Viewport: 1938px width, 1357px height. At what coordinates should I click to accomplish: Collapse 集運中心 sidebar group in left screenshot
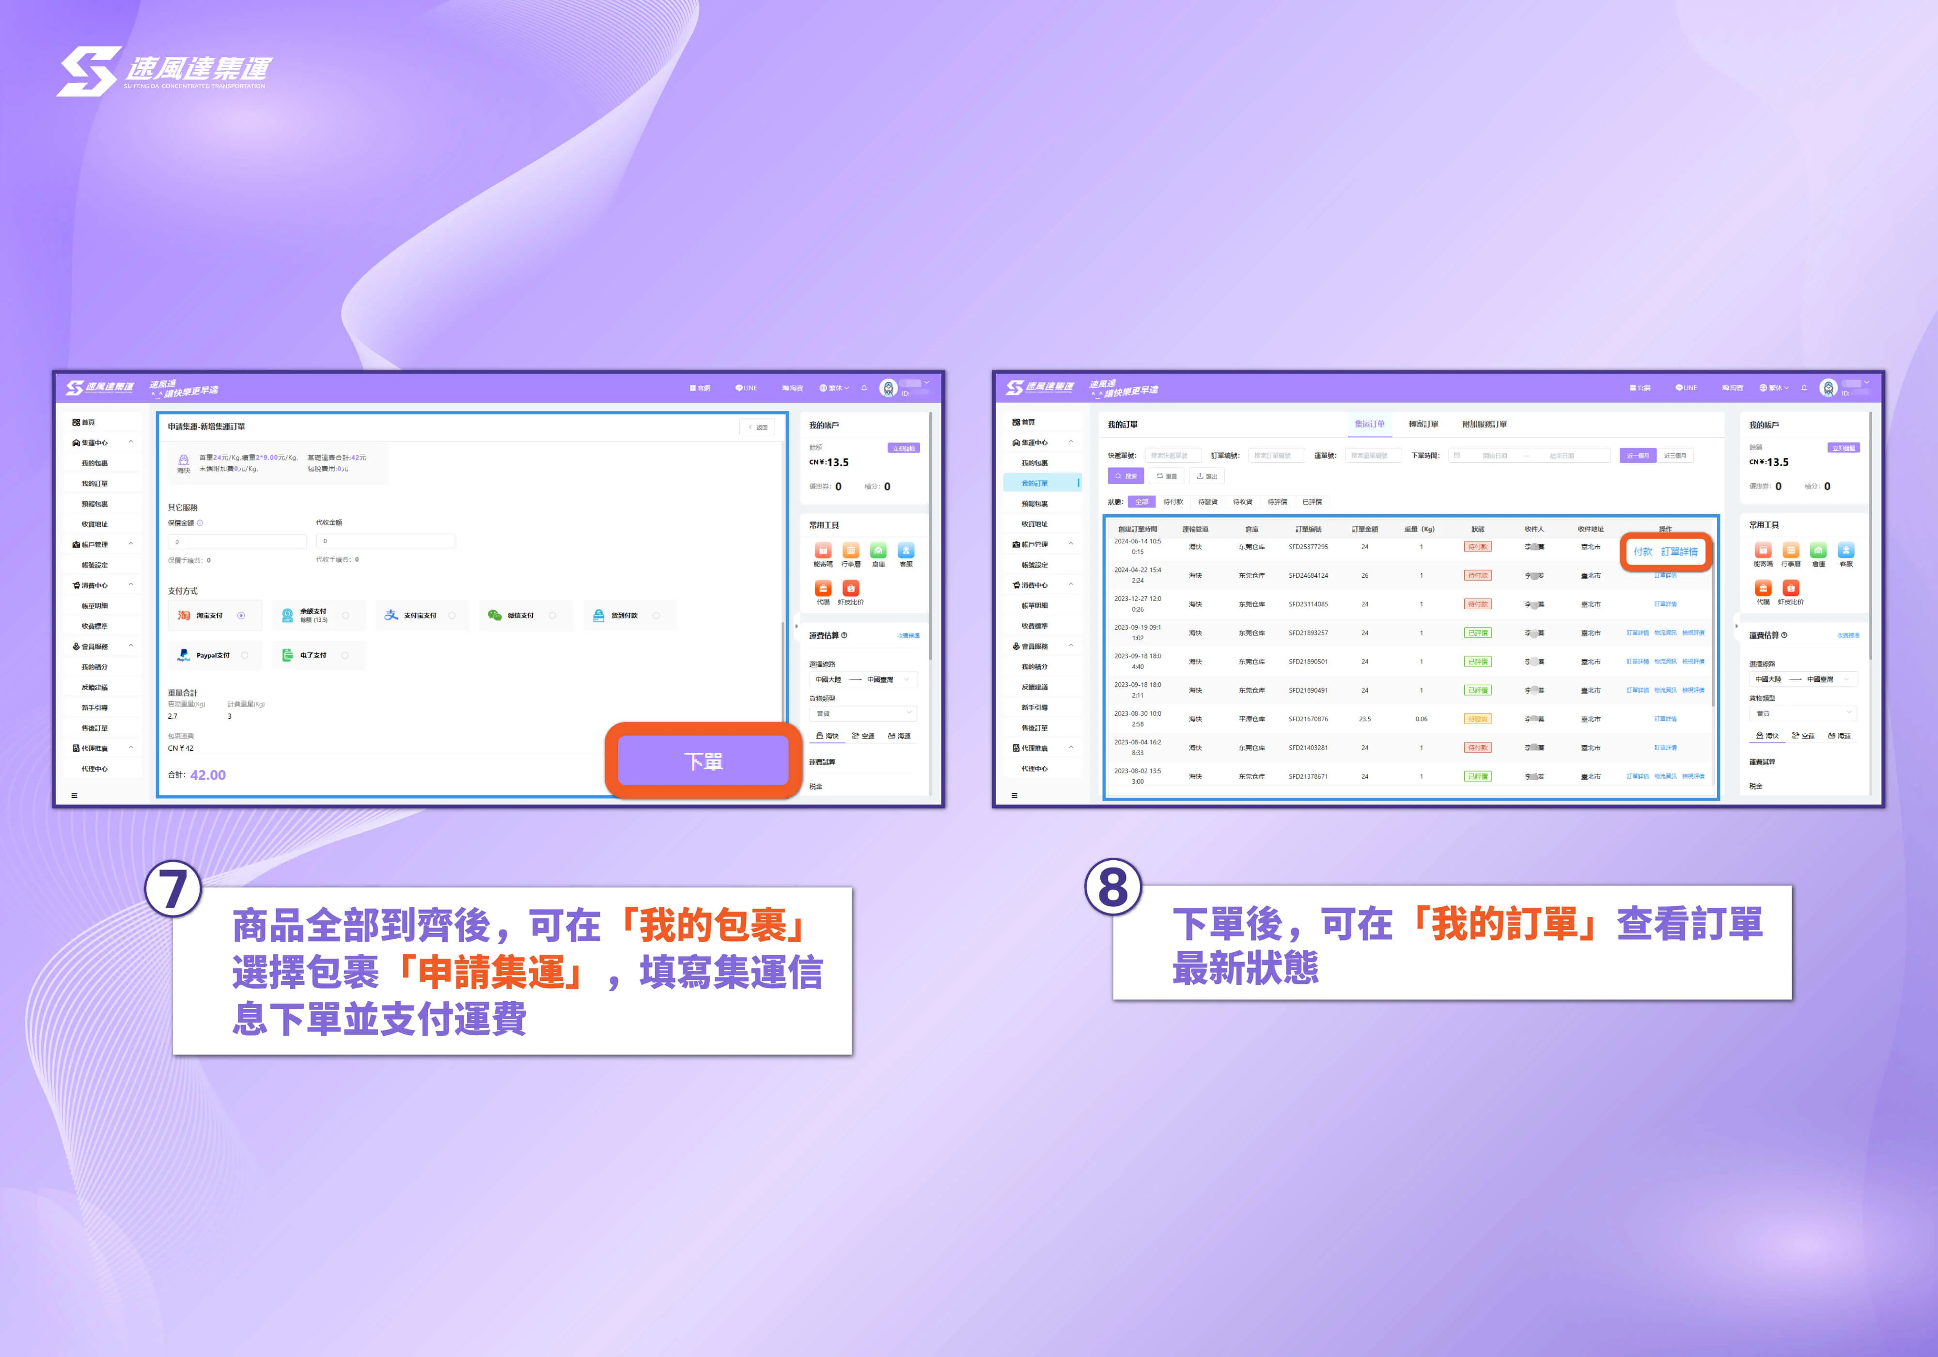coord(131,442)
